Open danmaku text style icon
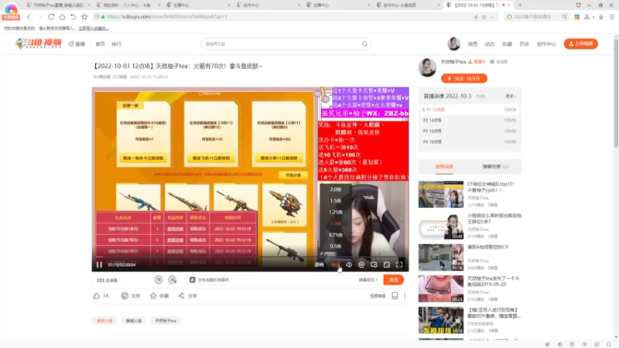This screenshot has width=619, height=348. 192,280
